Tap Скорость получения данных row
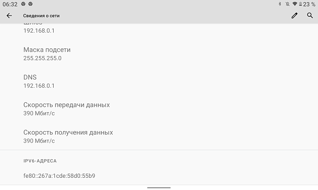318x190 pixels. tap(159, 136)
